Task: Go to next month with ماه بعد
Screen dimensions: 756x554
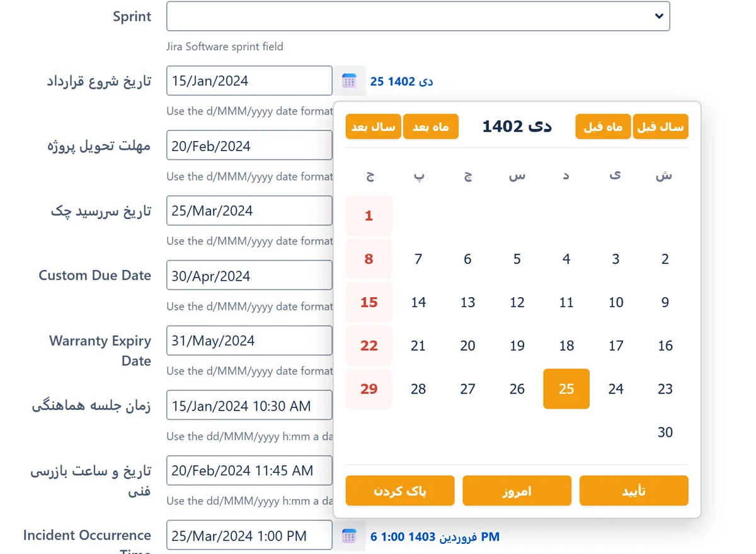Action: point(431,127)
